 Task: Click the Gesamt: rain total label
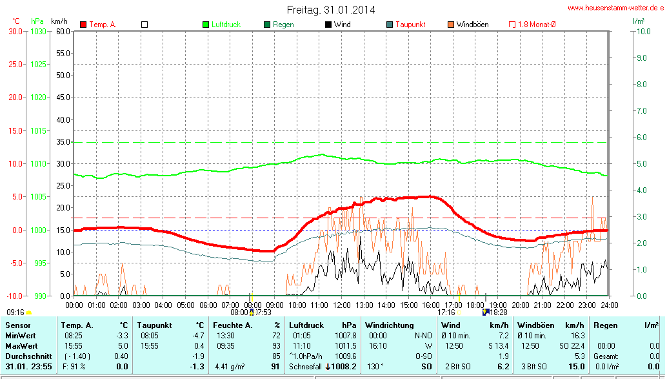tap(606, 356)
